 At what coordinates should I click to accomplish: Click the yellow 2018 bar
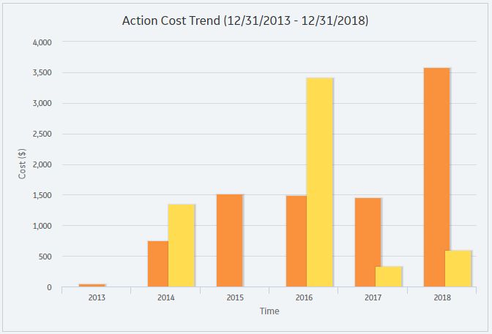pyautogui.click(x=458, y=268)
